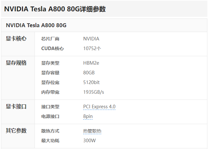Open the 热管散热 cooling method link
Viewport: 208px width, 149px height.
(92, 131)
